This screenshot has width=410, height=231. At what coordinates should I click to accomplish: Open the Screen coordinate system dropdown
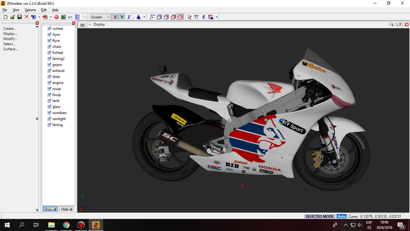pos(101,17)
